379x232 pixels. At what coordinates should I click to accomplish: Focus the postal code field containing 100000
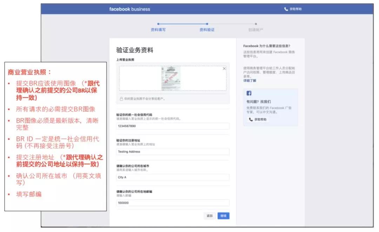(173, 203)
